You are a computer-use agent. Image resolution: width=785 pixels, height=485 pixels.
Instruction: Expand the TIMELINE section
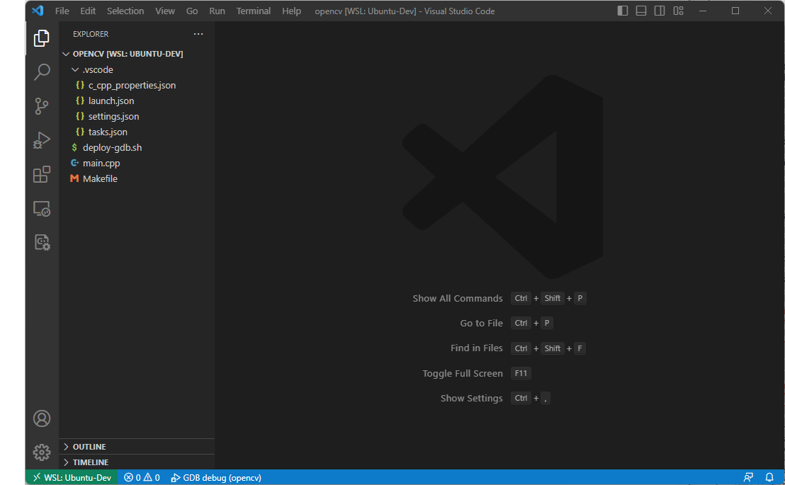[137, 462]
